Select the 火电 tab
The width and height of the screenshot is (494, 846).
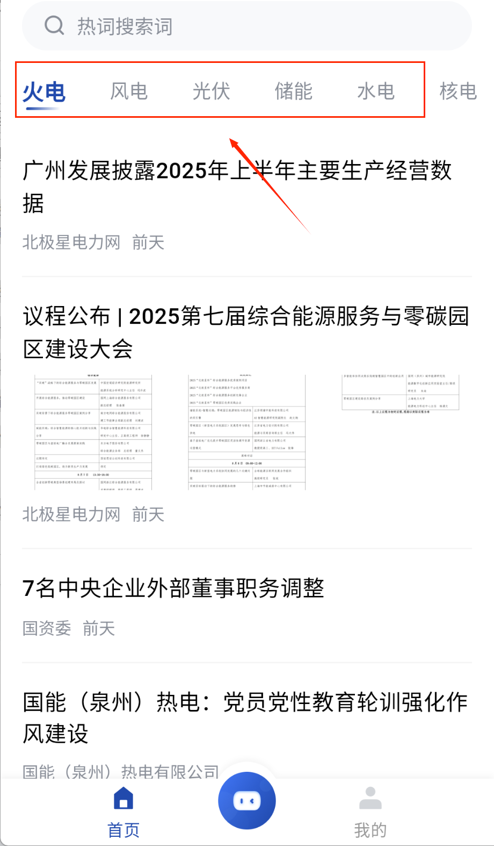[44, 92]
